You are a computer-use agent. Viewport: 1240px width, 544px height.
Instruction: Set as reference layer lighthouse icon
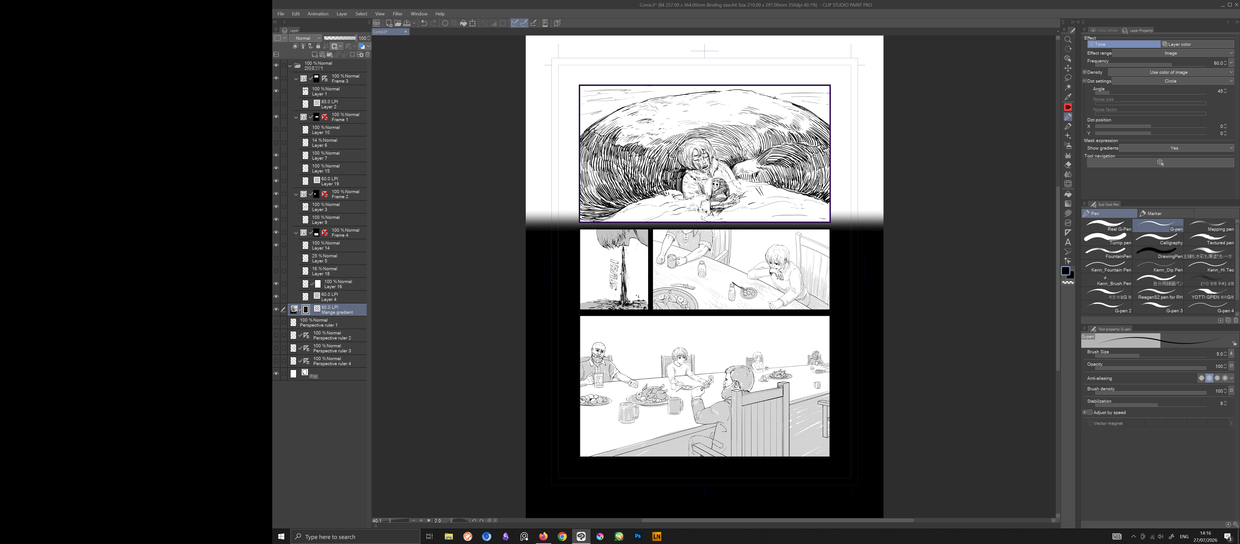click(x=303, y=46)
